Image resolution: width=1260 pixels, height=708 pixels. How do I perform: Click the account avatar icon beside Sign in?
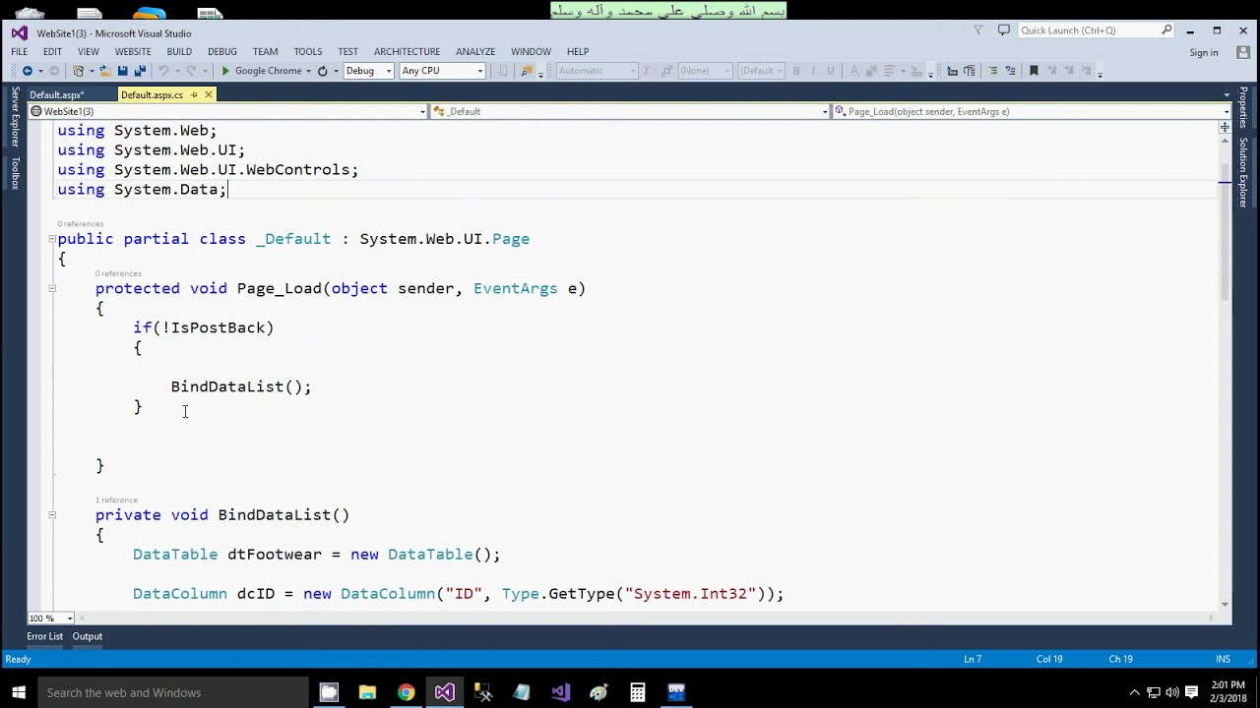click(x=1242, y=52)
